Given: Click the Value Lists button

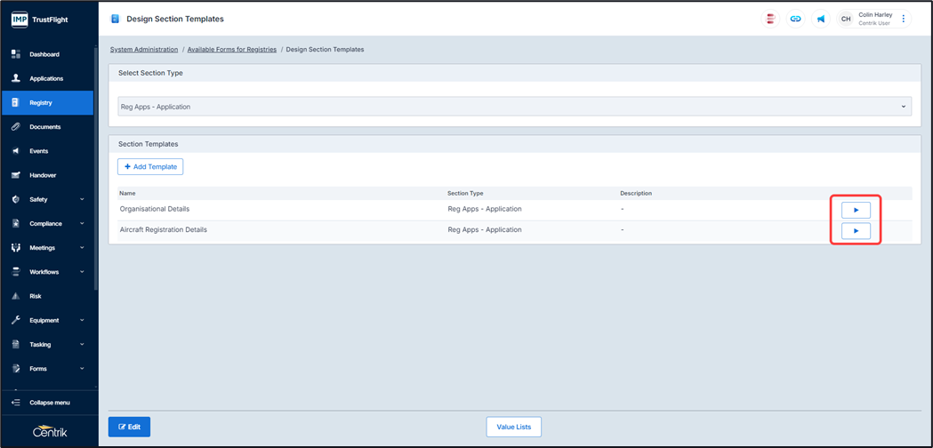Looking at the screenshot, I should [513, 427].
